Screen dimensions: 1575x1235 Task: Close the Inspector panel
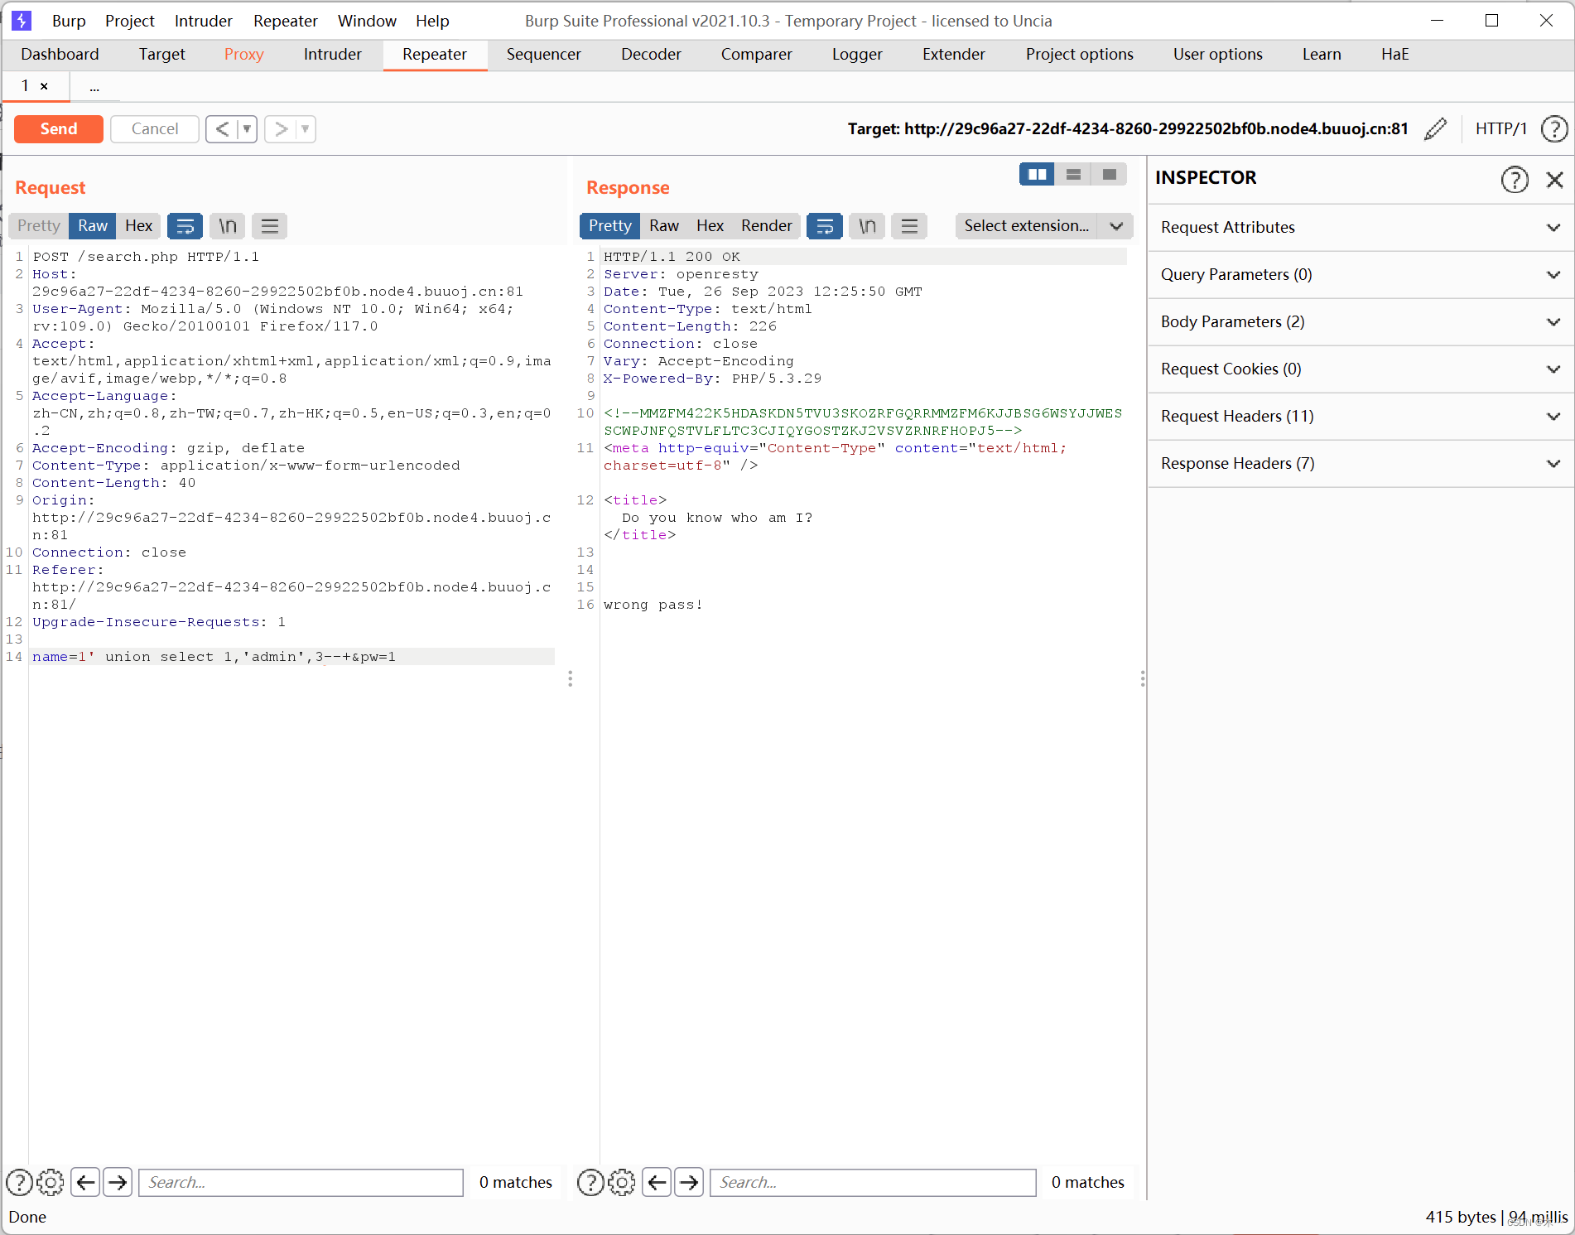coord(1554,179)
